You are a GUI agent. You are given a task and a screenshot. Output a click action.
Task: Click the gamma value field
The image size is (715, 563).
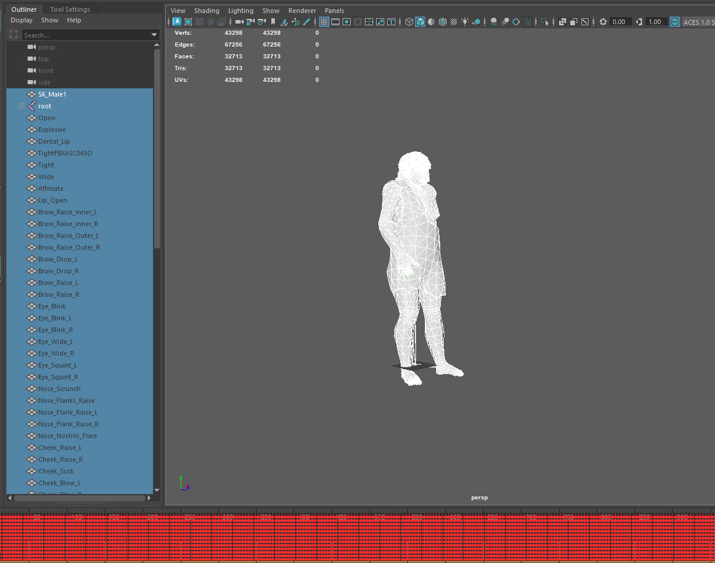point(655,22)
